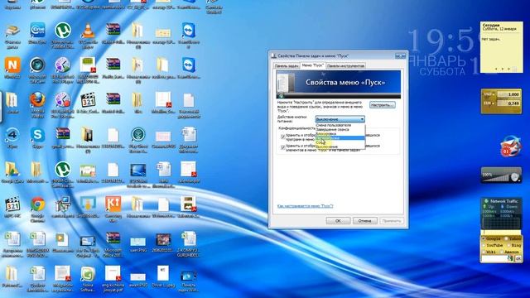
Task: Open the currency rates gadget
Action: point(501,101)
